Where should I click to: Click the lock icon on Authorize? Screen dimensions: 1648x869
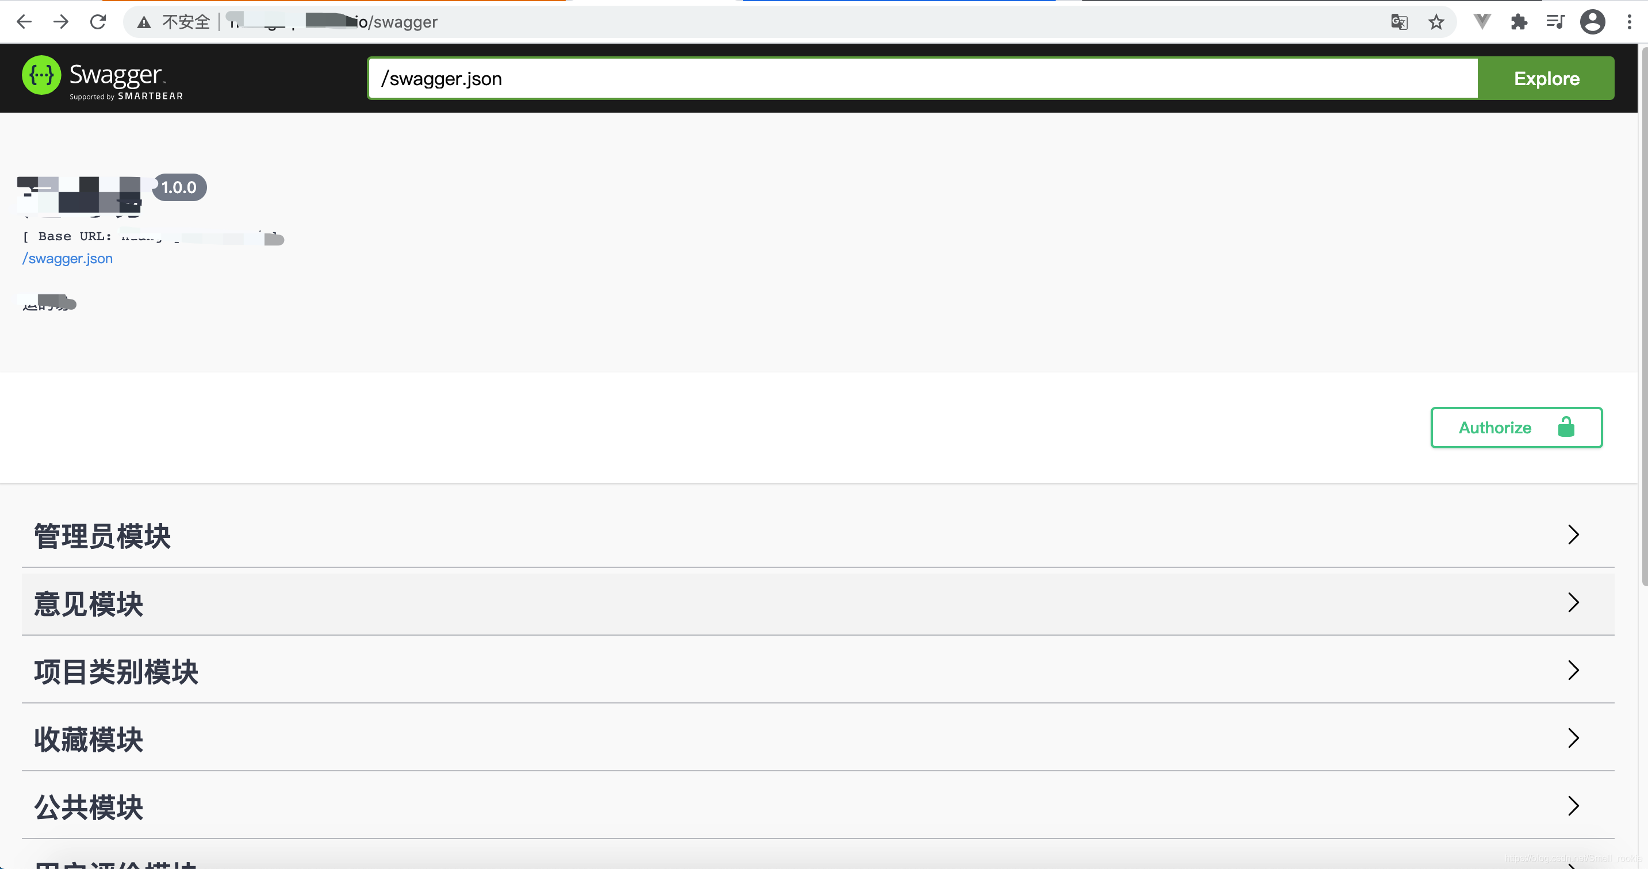tap(1567, 427)
